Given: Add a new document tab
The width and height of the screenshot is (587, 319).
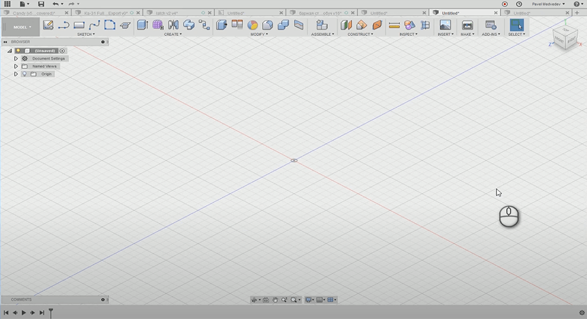Looking at the screenshot, I should click(577, 13).
